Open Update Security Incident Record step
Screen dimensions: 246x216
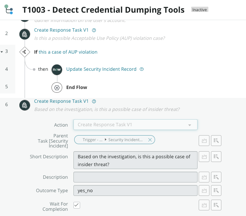(101, 69)
